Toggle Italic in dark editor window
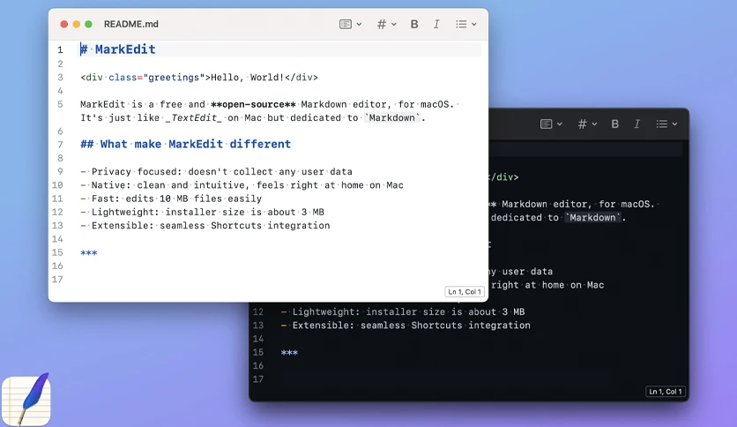Screen dimensions: 737x427 [x=637, y=124]
